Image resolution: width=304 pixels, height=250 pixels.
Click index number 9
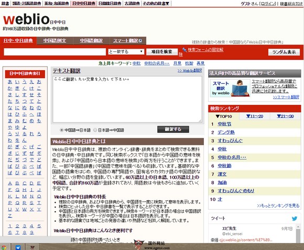point(32,233)
